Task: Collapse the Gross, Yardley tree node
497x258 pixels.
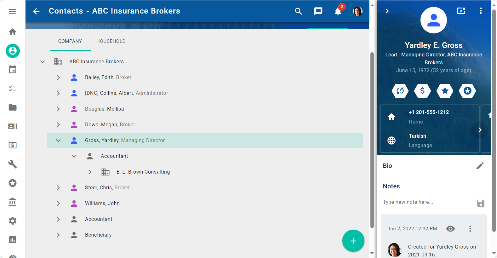Action: (58, 140)
